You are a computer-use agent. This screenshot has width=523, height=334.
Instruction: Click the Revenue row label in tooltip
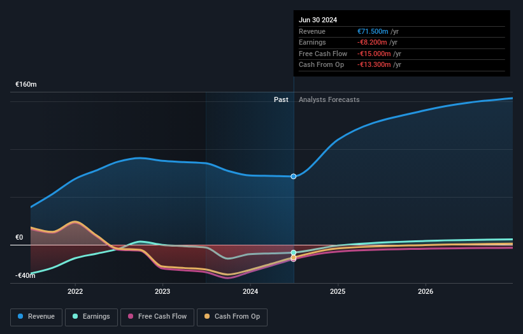[x=312, y=31]
